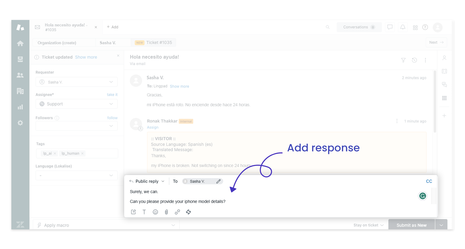The width and height of the screenshot is (465, 249).
Task: Open the Zendesk products grid icon
Action: 415,28
